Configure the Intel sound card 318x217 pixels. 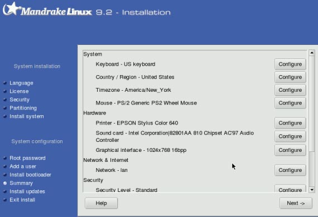point(290,136)
